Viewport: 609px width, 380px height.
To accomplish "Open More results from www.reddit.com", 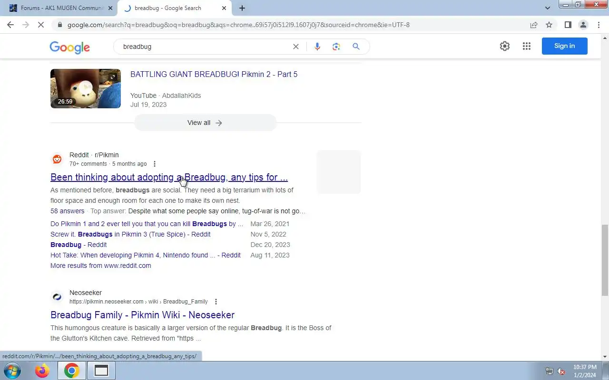I will (101, 266).
